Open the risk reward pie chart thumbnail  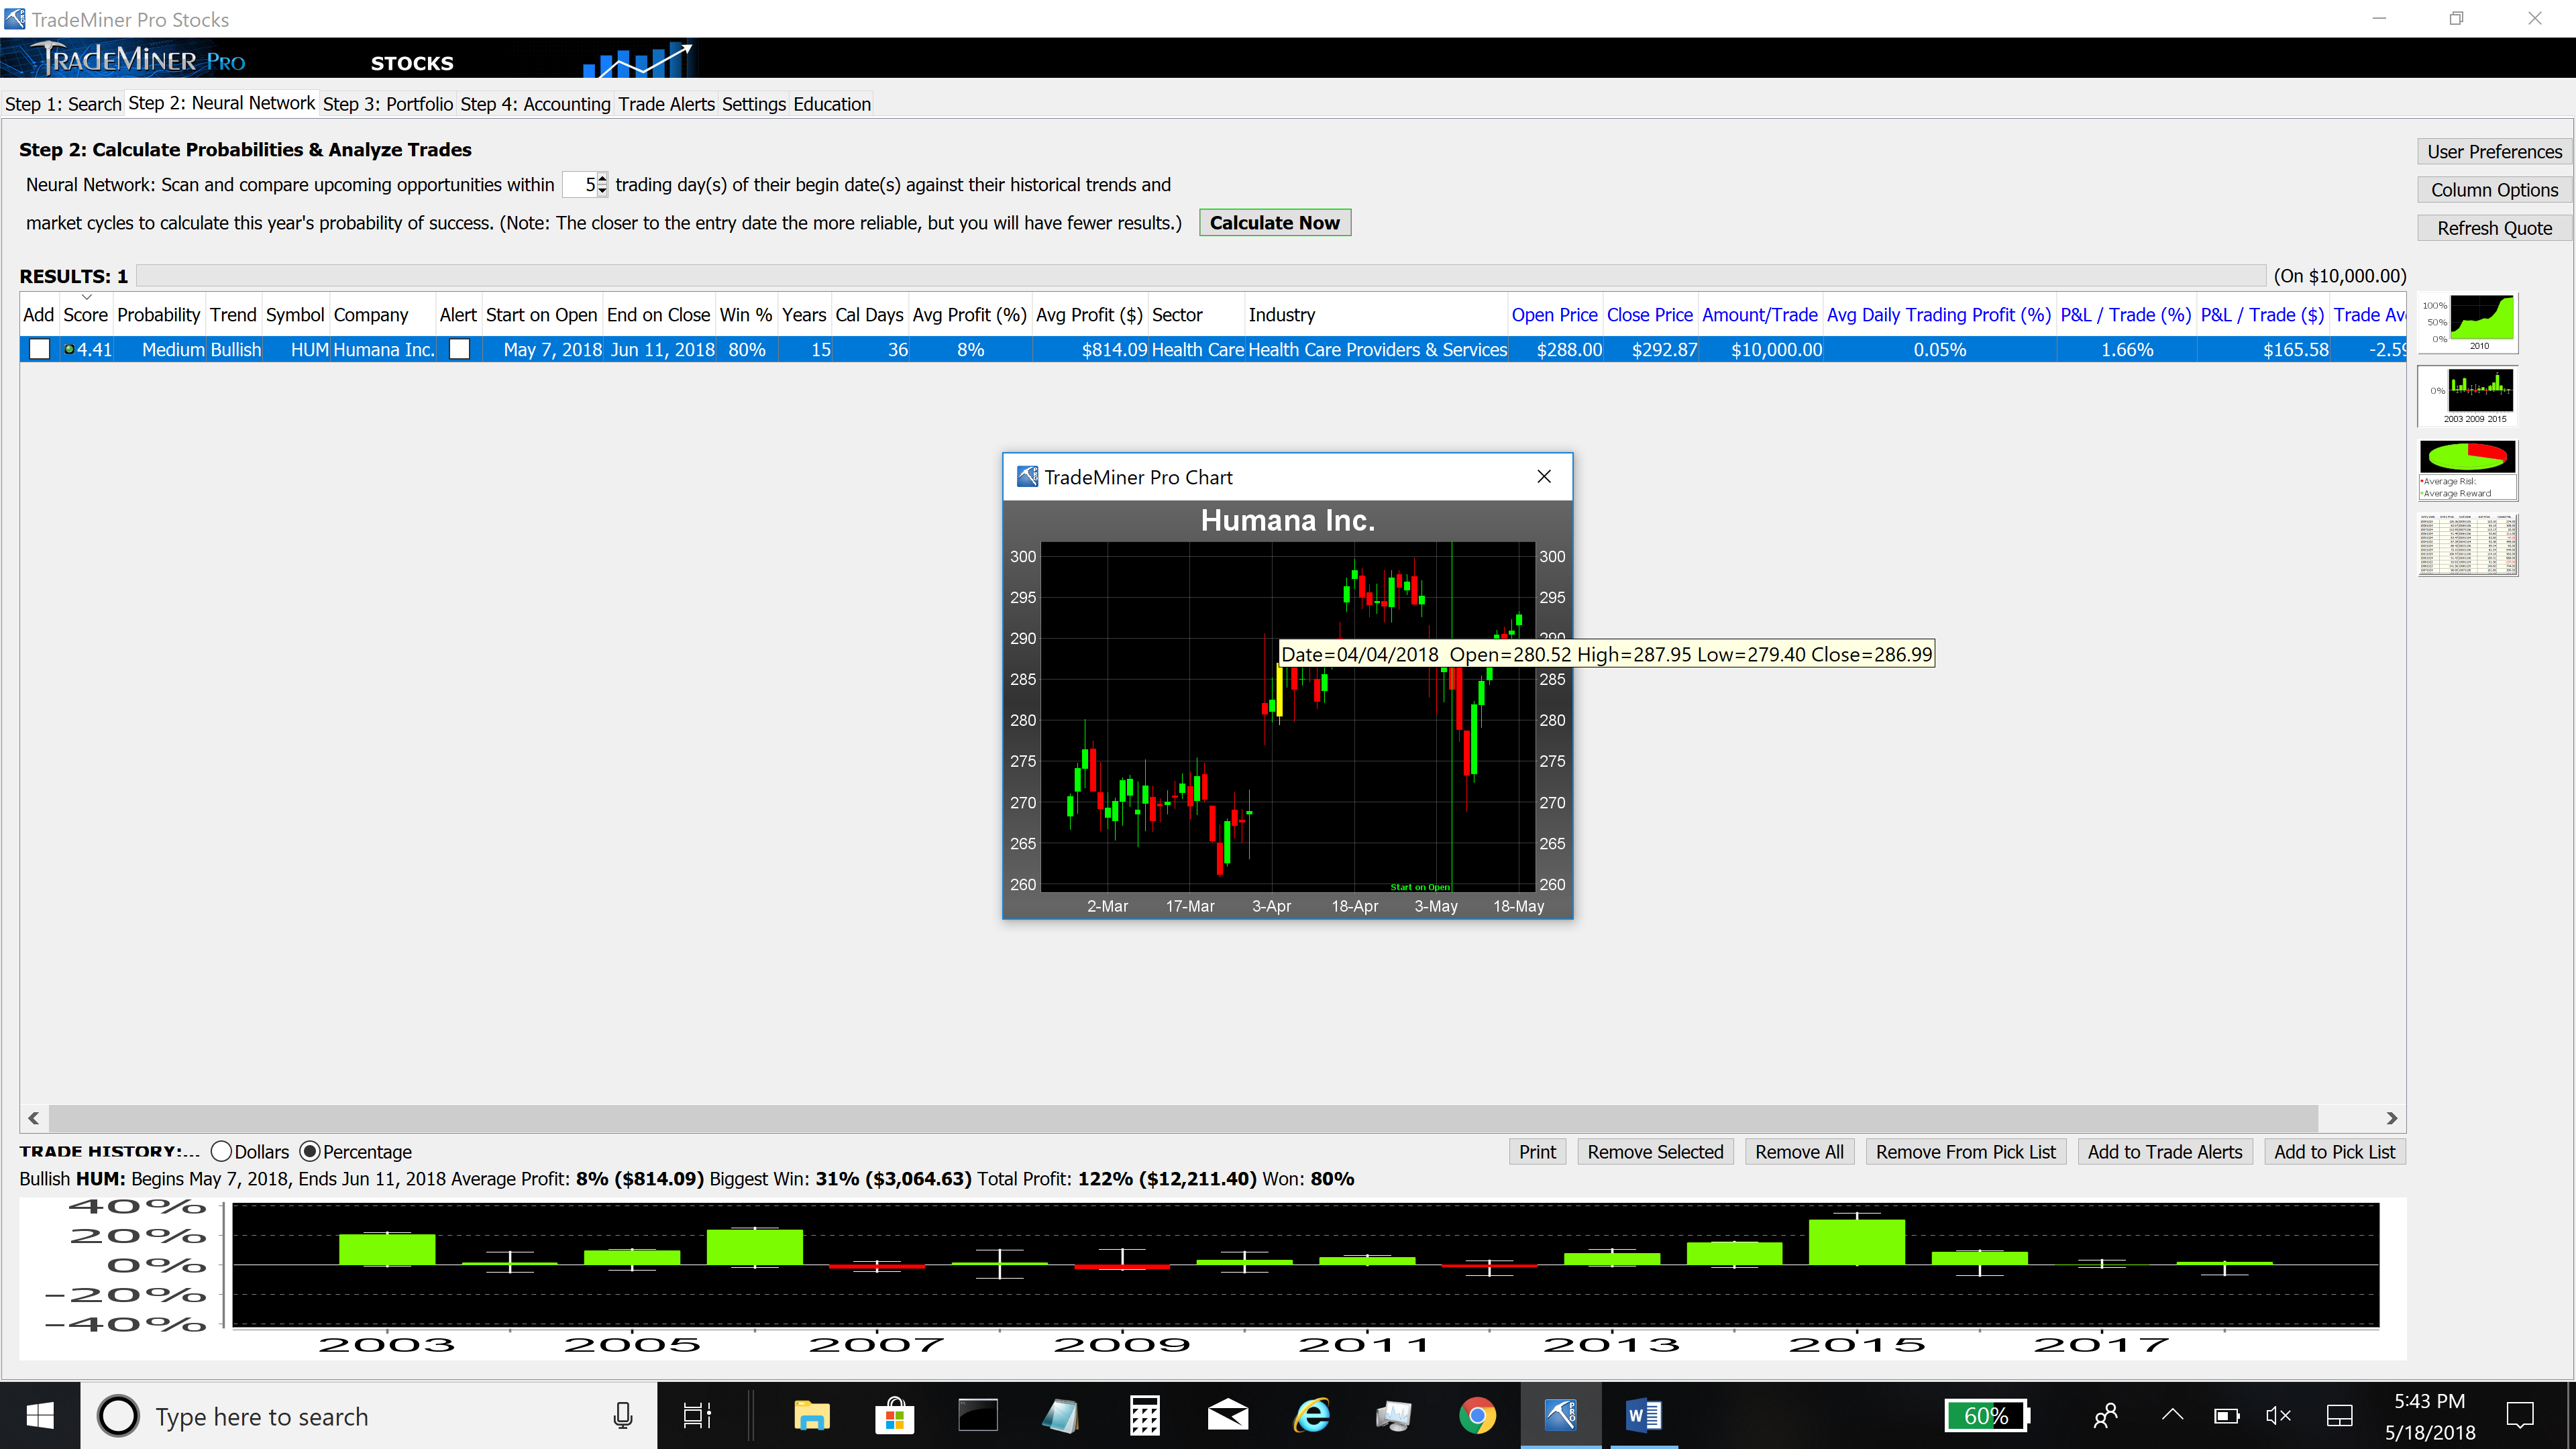2467,470
